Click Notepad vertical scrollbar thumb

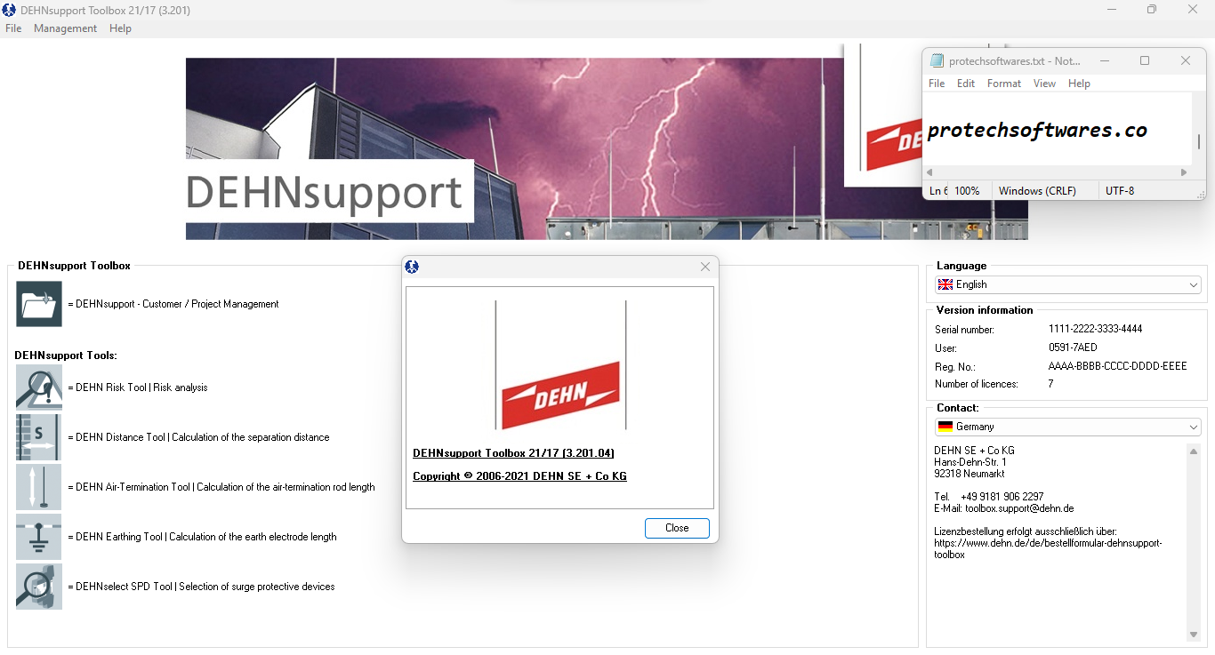point(1198,141)
